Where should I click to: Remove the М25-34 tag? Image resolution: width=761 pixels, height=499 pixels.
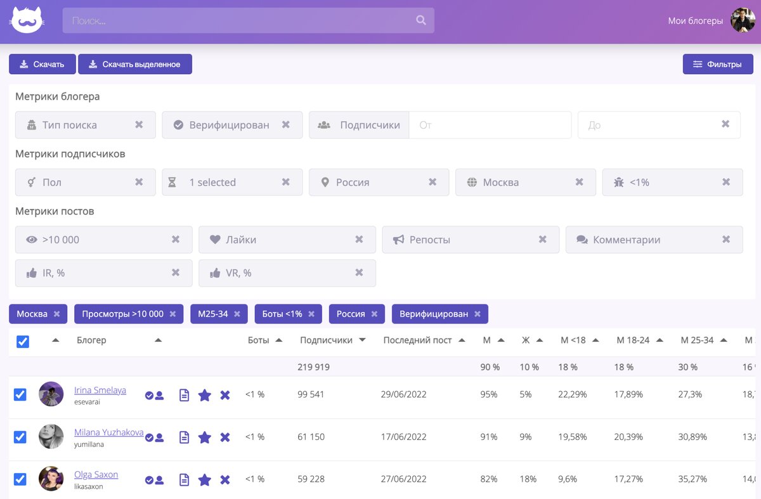[237, 314]
